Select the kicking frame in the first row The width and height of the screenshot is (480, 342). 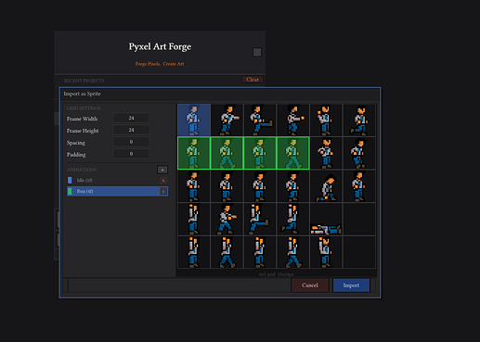tap(260, 120)
